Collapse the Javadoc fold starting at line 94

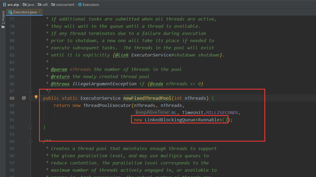click(31, 142)
